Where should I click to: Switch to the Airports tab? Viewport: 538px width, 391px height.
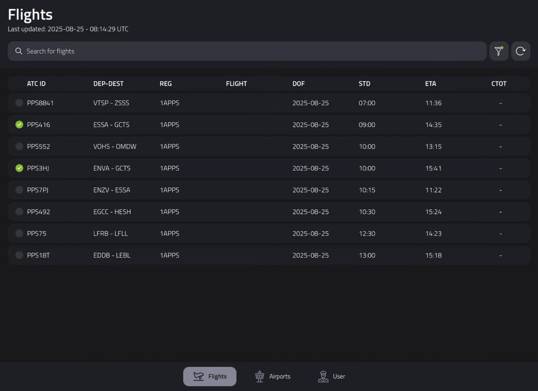[272, 376]
